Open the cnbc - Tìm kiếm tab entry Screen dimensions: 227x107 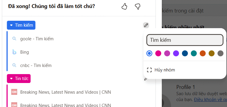36,66
